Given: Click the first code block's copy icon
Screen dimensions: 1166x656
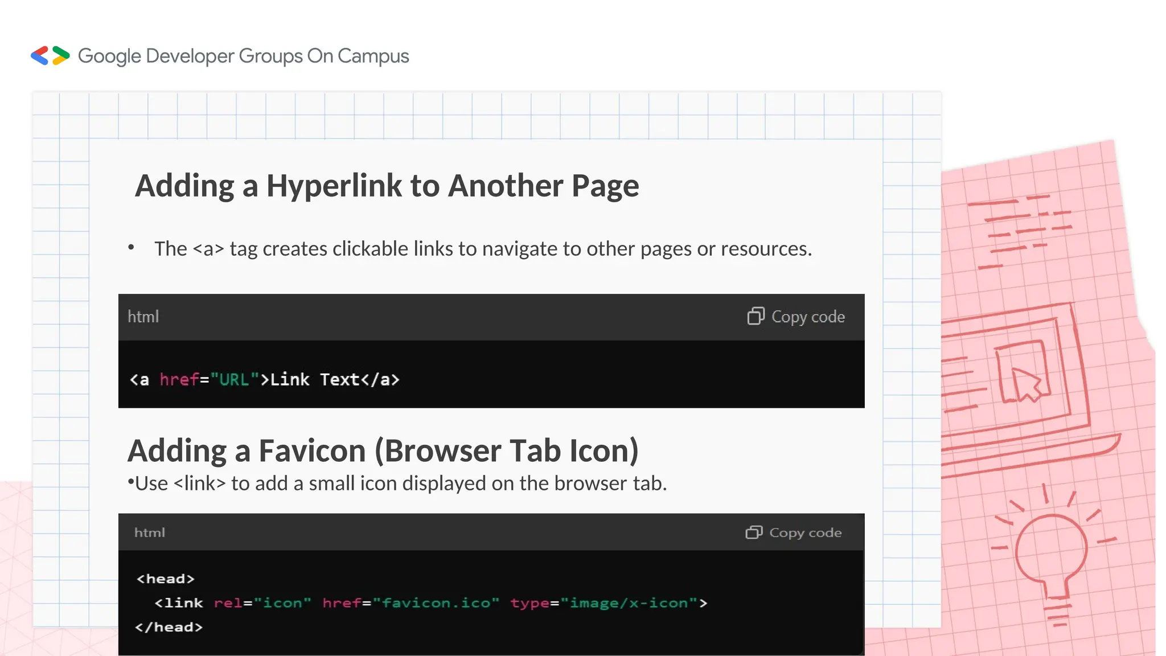Looking at the screenshot, I should tap(756, 316).
